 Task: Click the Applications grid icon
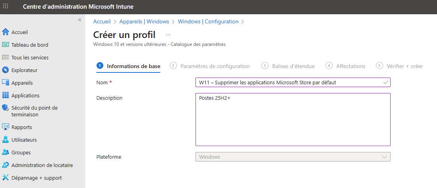coord(6,95)
